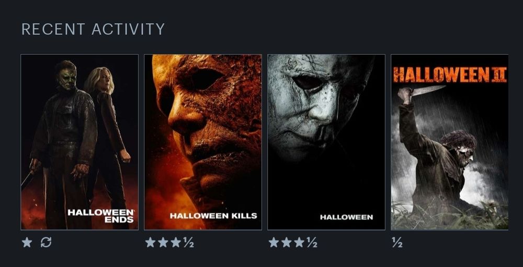Image resolution: width=523 pixels, height=267 pixels.
Task: Select the second star under Halloween Kills
Action: coord(163,242)
